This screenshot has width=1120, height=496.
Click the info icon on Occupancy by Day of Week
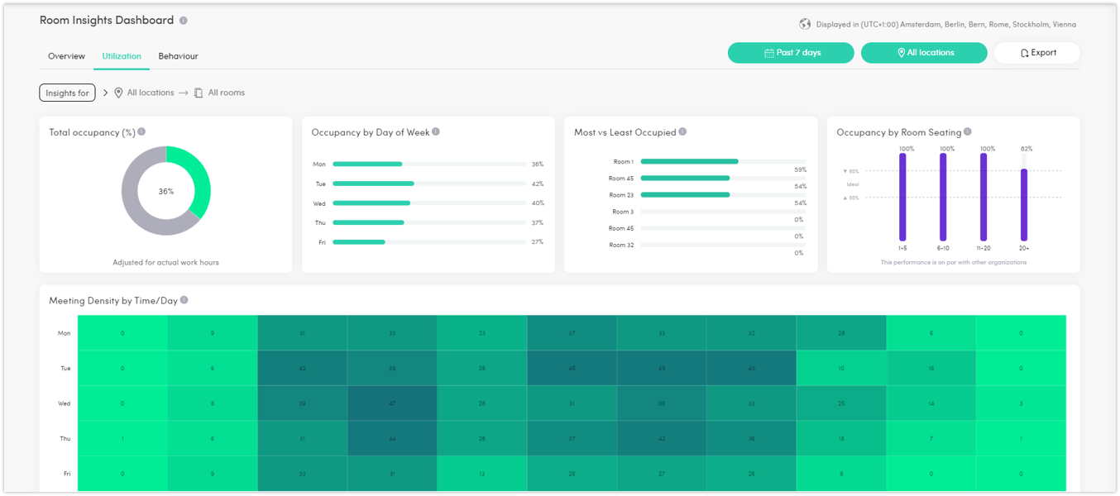click(437, 131)
